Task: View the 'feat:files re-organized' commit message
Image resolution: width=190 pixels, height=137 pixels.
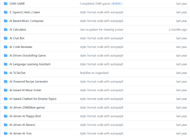Action: 94,73
